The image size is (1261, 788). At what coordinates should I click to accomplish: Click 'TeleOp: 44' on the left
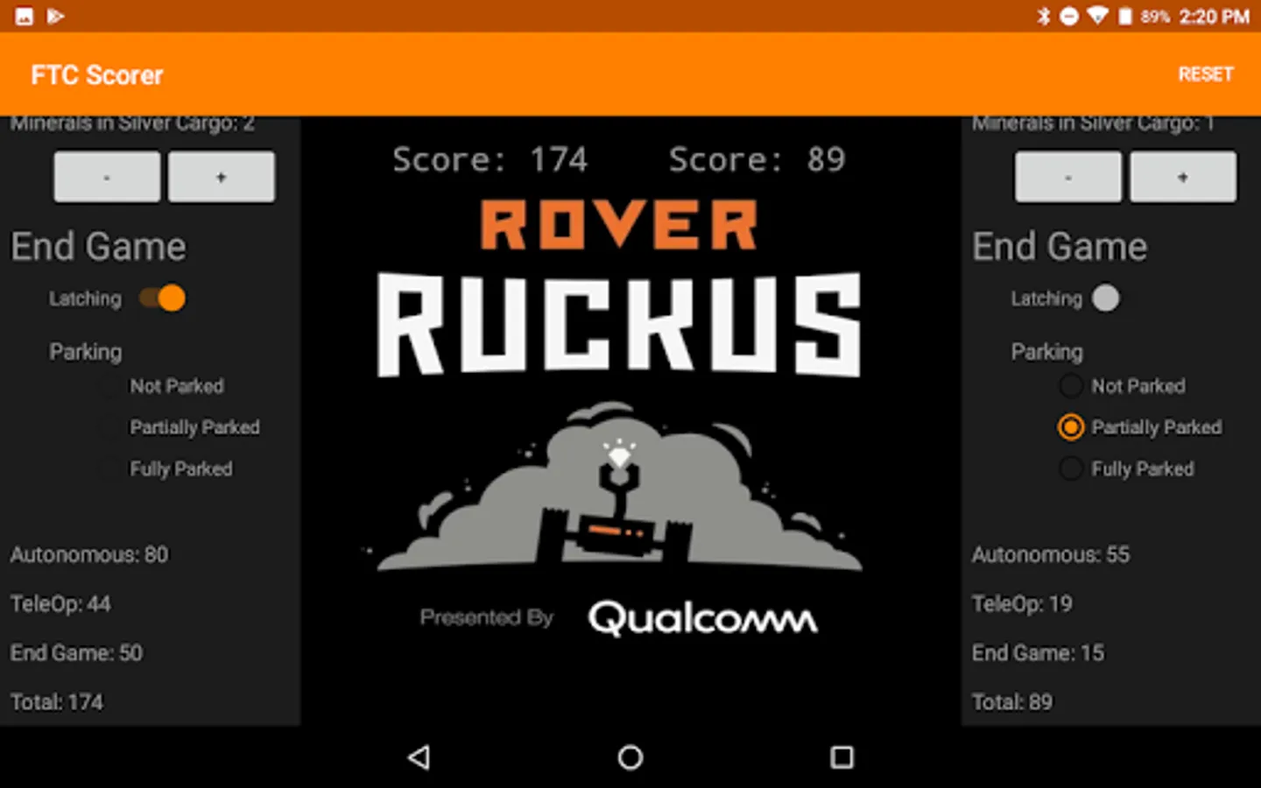60,603
